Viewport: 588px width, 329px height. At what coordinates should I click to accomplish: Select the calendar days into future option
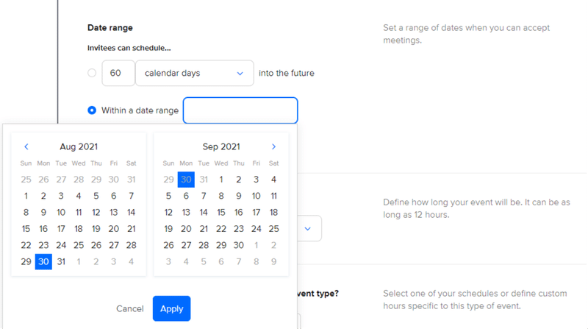[x=92, y=73]
